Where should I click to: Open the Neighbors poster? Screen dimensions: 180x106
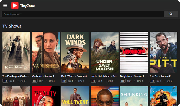click(x=134, y=52)
